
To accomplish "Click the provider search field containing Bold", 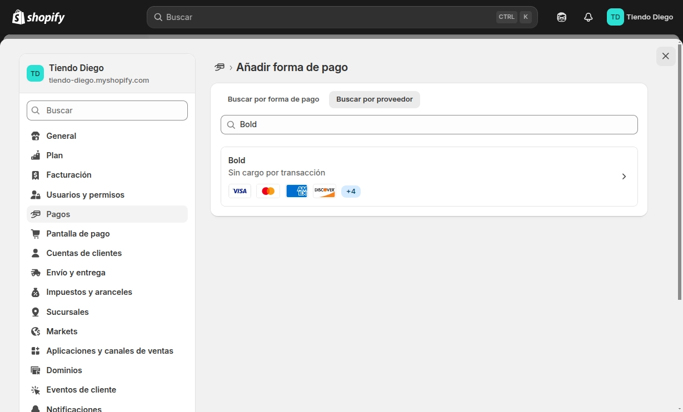I will (429, 124).
